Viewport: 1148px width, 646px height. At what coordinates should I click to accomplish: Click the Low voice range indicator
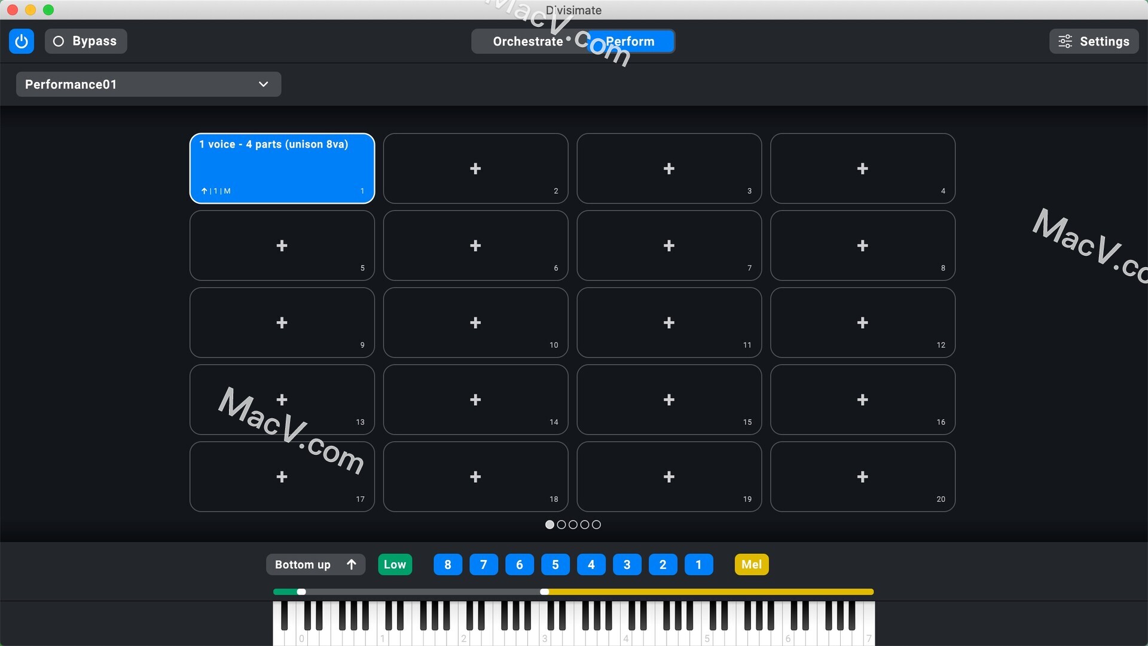pos(395,564)
